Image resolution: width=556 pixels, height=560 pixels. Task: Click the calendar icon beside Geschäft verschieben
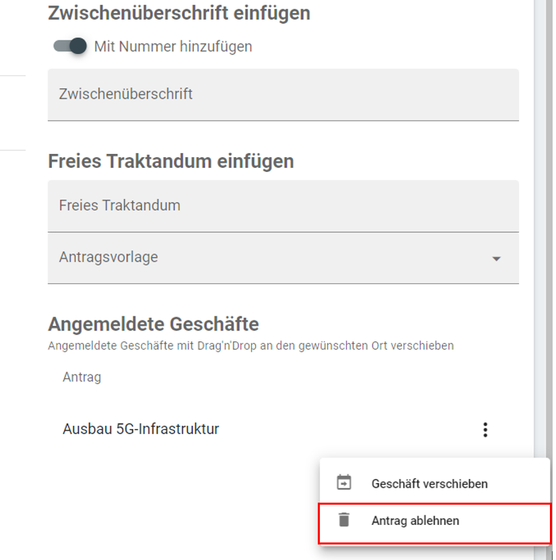pyautogui.click(x=344, y=483)
